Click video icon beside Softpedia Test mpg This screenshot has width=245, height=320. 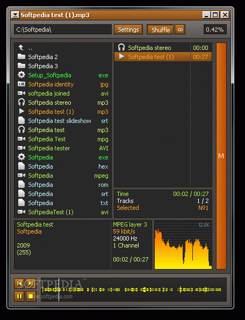[21, 139]
